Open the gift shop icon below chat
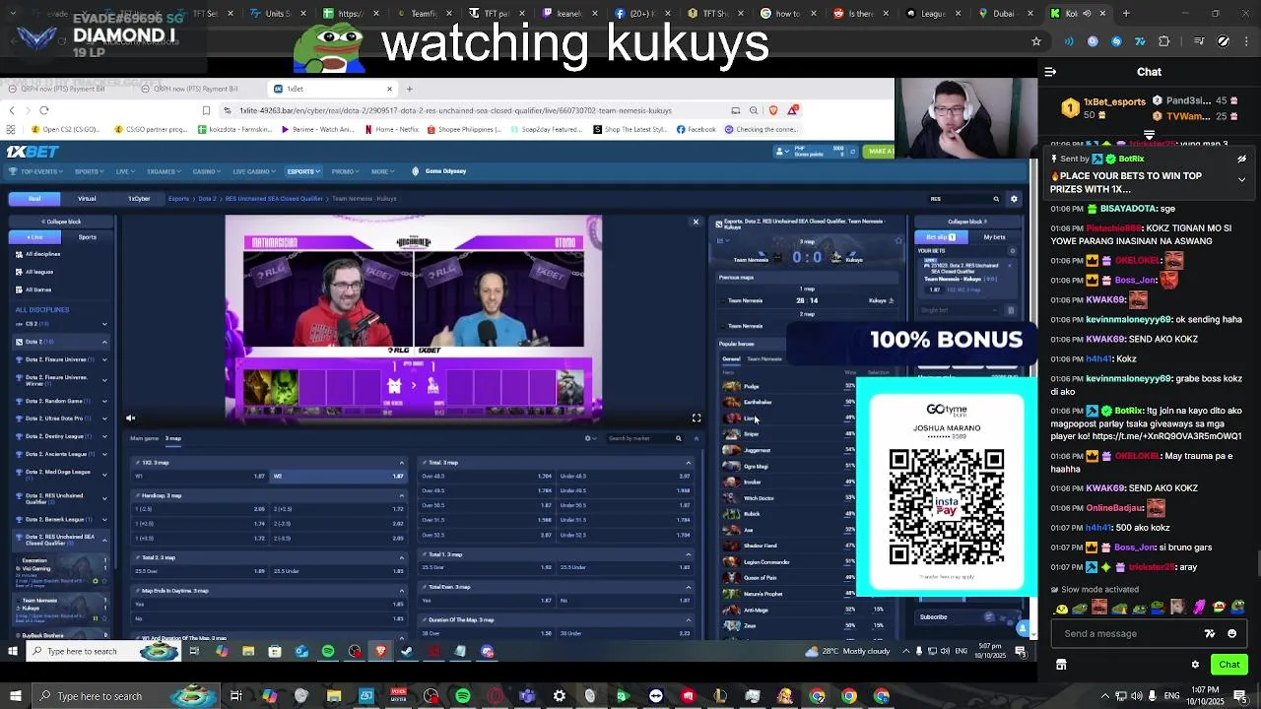The width and height of the screenshot is (1261, 709). (x=1061, y=665)
